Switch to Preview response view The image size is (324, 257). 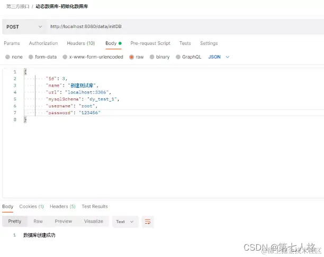(64, 221)
